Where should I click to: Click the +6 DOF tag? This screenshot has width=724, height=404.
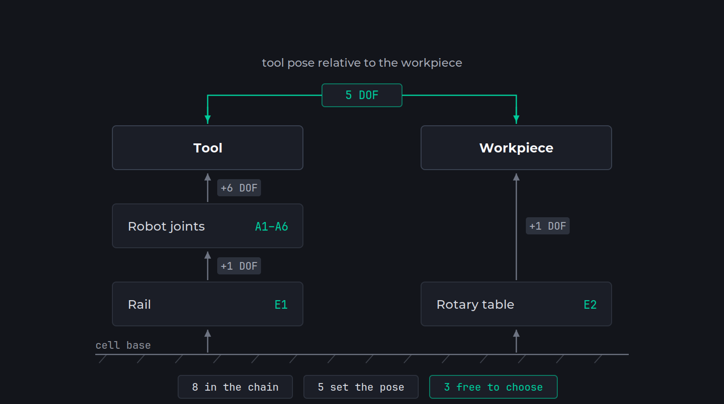[239, 188]
